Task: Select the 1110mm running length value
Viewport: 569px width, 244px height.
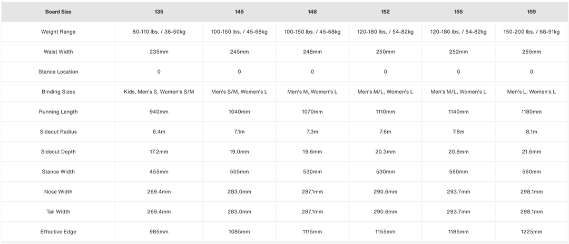Action: click(x=385, y=111)
